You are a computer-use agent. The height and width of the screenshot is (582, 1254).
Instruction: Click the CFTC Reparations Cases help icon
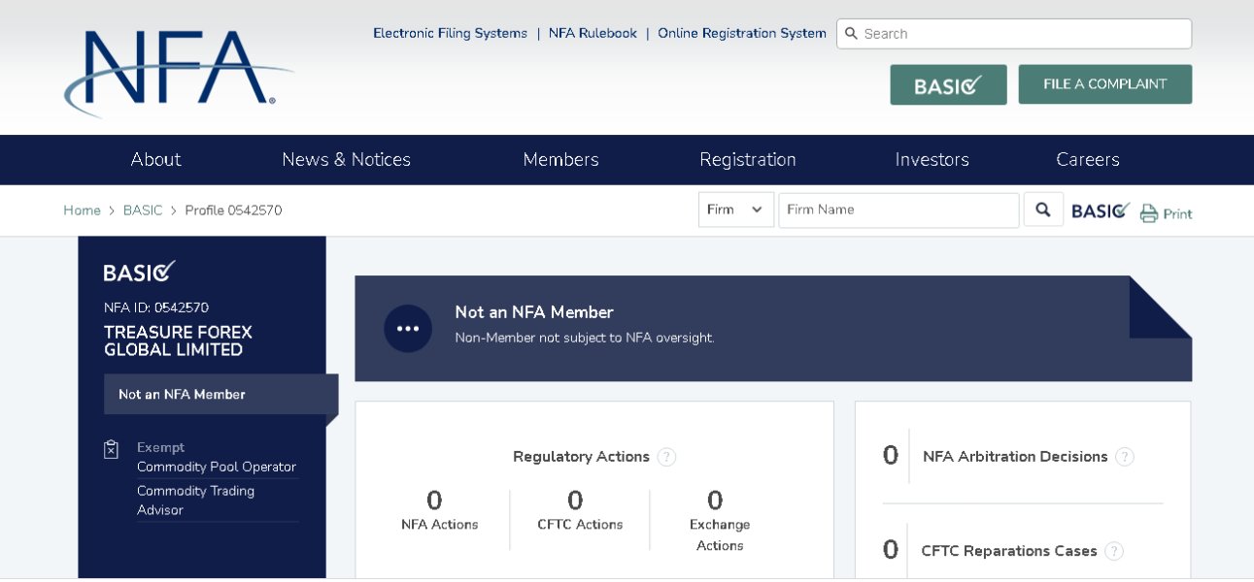click(1114, 551)
